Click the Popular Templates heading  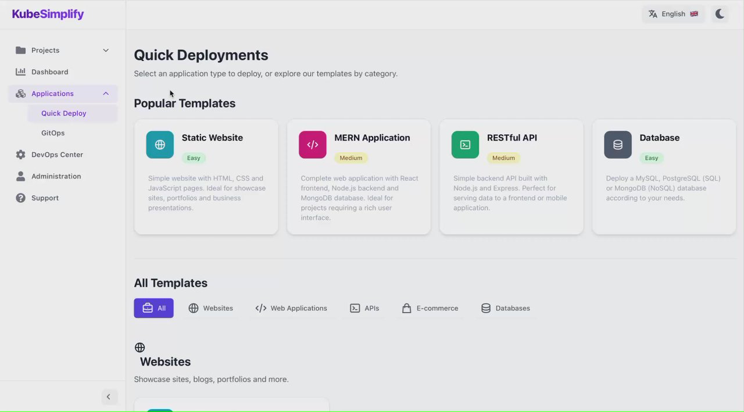pyautogui.click(x=185, y=103)
